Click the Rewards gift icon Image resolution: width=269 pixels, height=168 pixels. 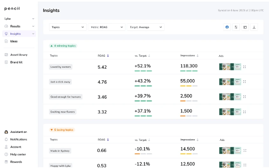6,162
